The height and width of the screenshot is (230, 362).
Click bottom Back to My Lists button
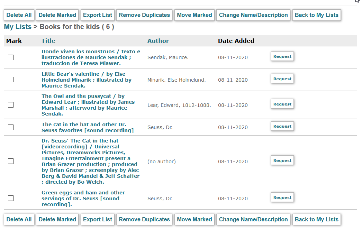click(317, 219)
